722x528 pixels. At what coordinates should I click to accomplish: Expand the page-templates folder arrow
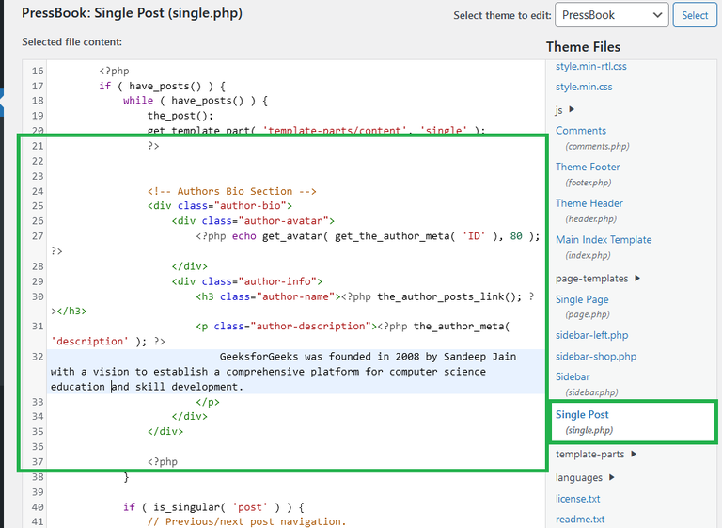(637, 278)
